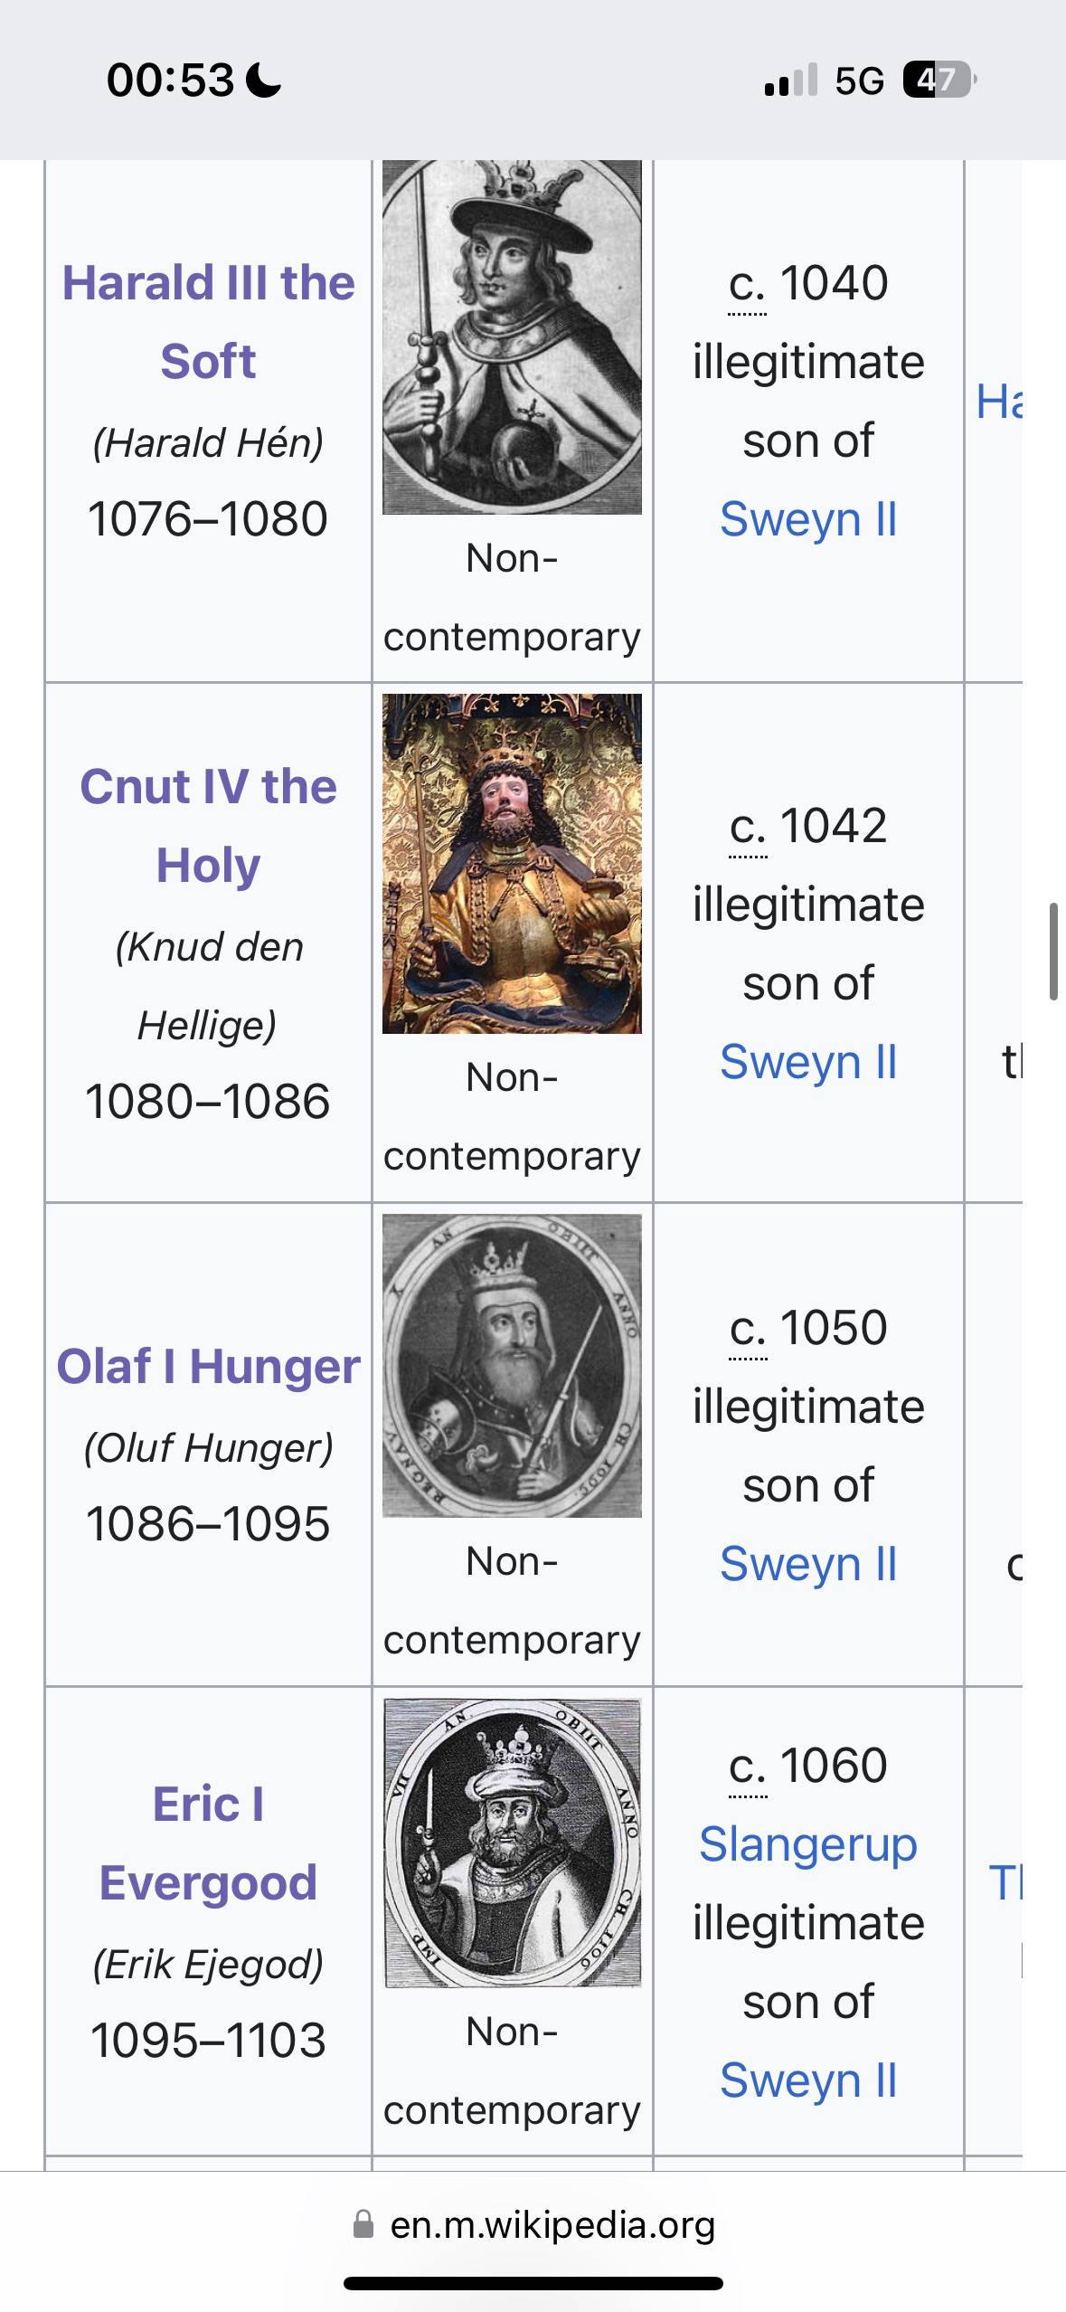Tap Eric I Evergood oval portrait

512,1843
